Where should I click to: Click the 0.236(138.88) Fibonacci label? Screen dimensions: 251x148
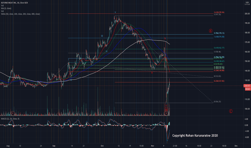219,71
